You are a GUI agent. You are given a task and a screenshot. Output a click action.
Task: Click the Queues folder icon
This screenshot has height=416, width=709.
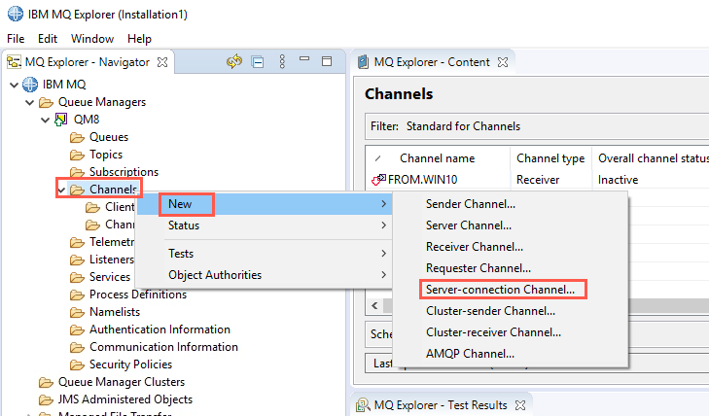pyautogui.click(x=78, y=137)
